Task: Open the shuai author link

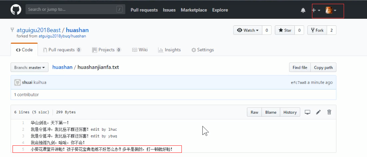Action: 27,82
